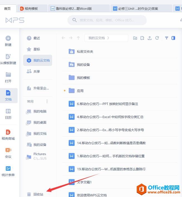Expand 我的云文档 breadcrumb chevron

[108, 38]
